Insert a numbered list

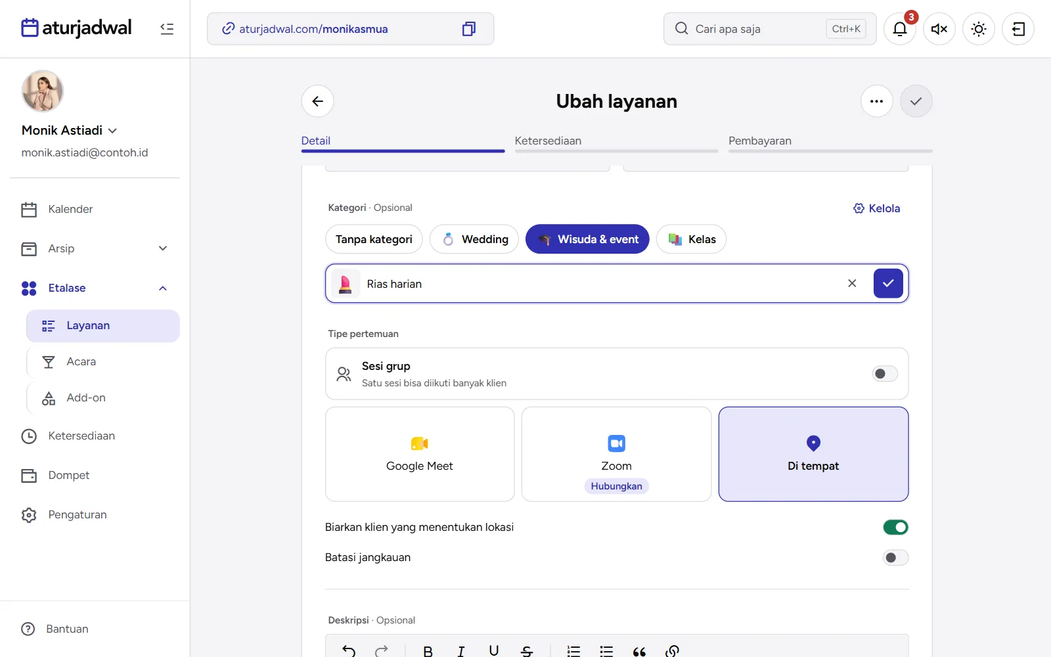tap(573, 651)
